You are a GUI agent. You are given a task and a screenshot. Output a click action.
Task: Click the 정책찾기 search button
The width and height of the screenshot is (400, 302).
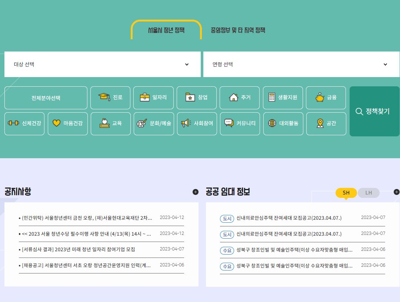pyautogui.click(x=374, y=111)
